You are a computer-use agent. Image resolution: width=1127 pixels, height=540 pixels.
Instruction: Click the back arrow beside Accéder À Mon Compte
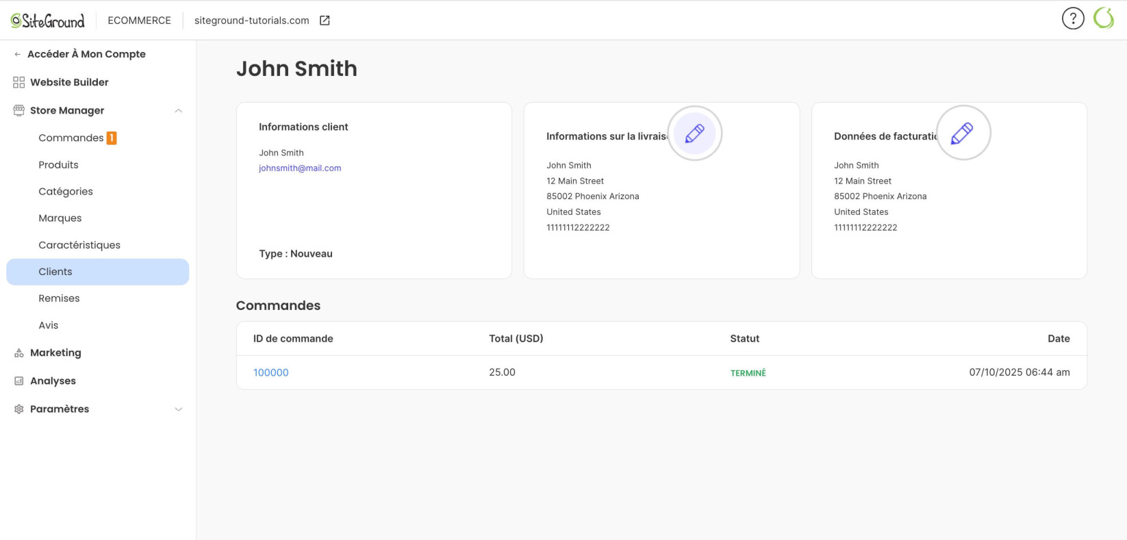(17, 54)
